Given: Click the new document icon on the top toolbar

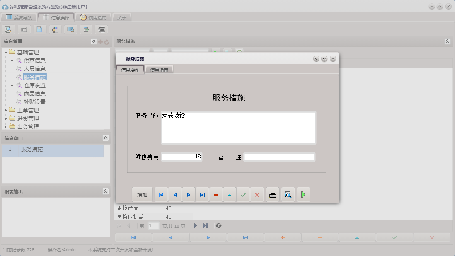Looking at the screenshot, I should 39,29.
